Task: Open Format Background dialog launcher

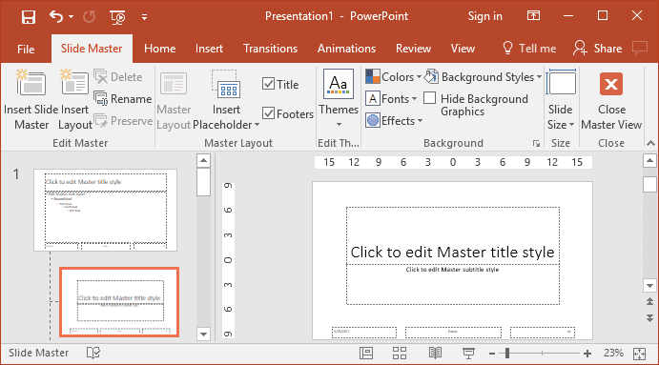Action: [x=536, y=144]
